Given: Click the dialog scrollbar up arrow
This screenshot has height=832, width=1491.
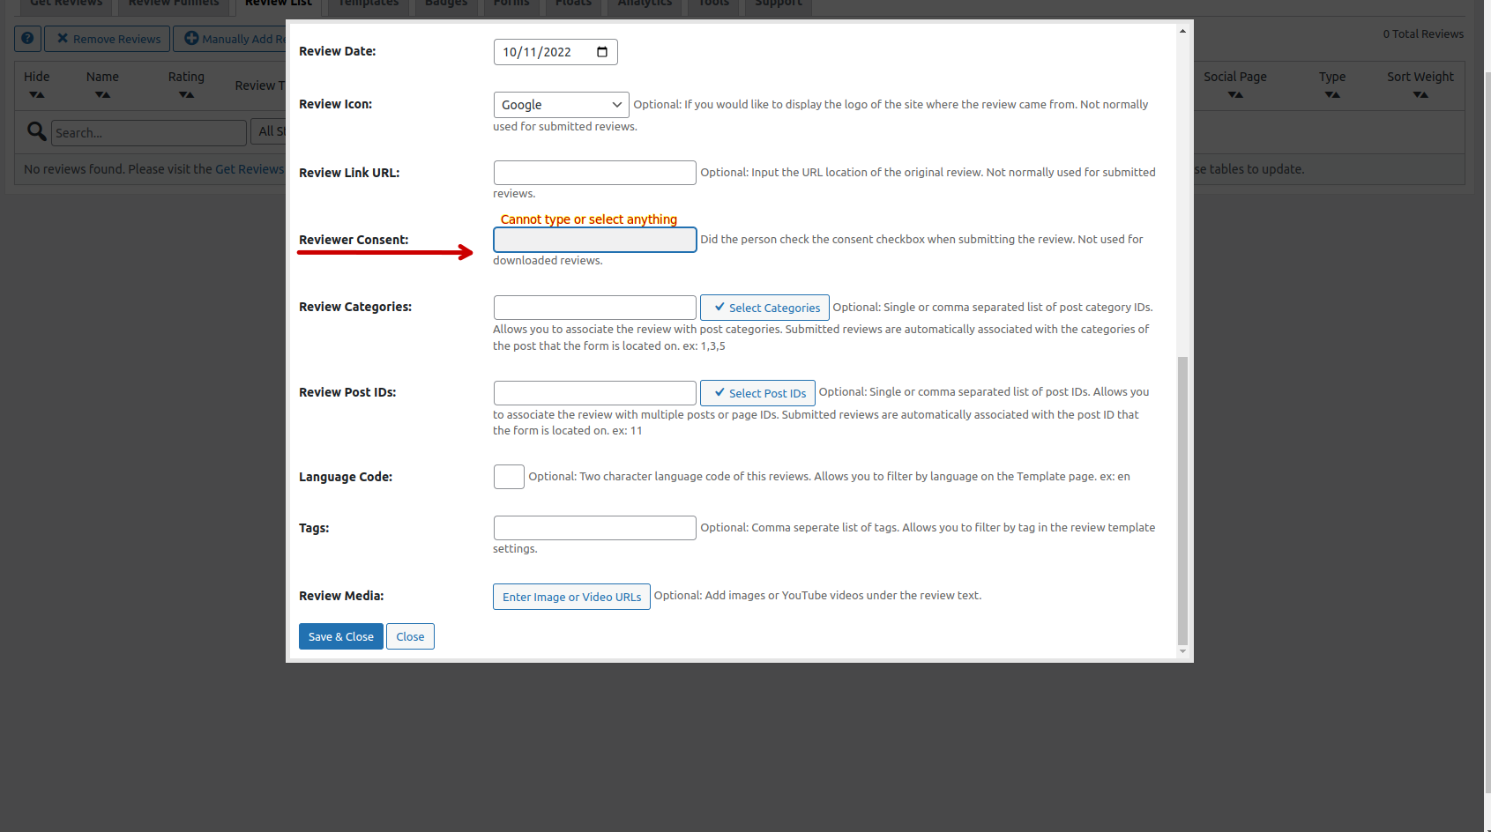Looking at the screenshot, I should tap(1182, 31).
